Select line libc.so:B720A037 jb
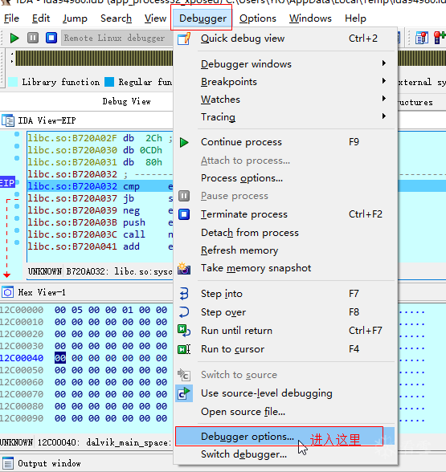The height and width of the screenshot is (472, 446). [x=100, y=198]
